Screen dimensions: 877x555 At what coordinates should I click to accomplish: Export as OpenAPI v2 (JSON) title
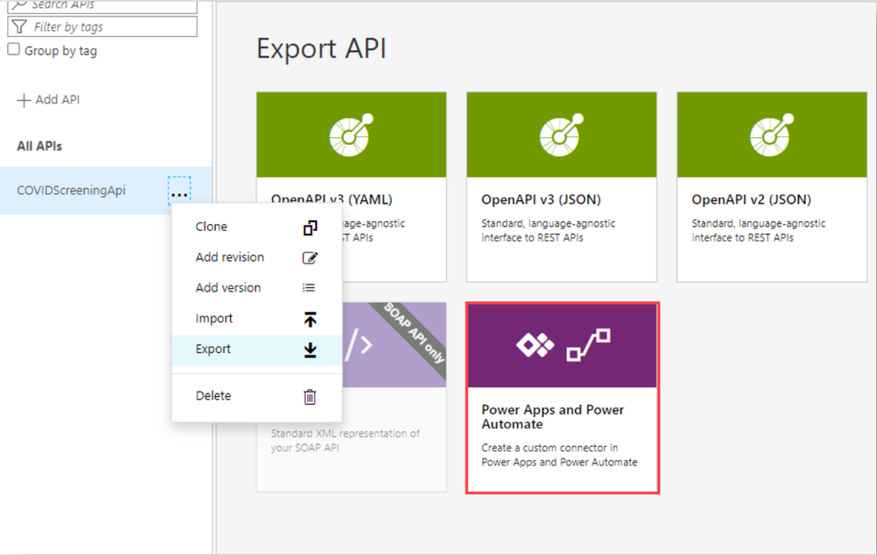click(751, 199)
